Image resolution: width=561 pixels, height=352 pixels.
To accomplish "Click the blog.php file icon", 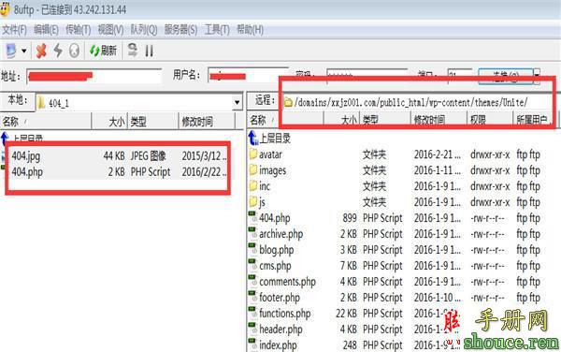I will point(253,248).
